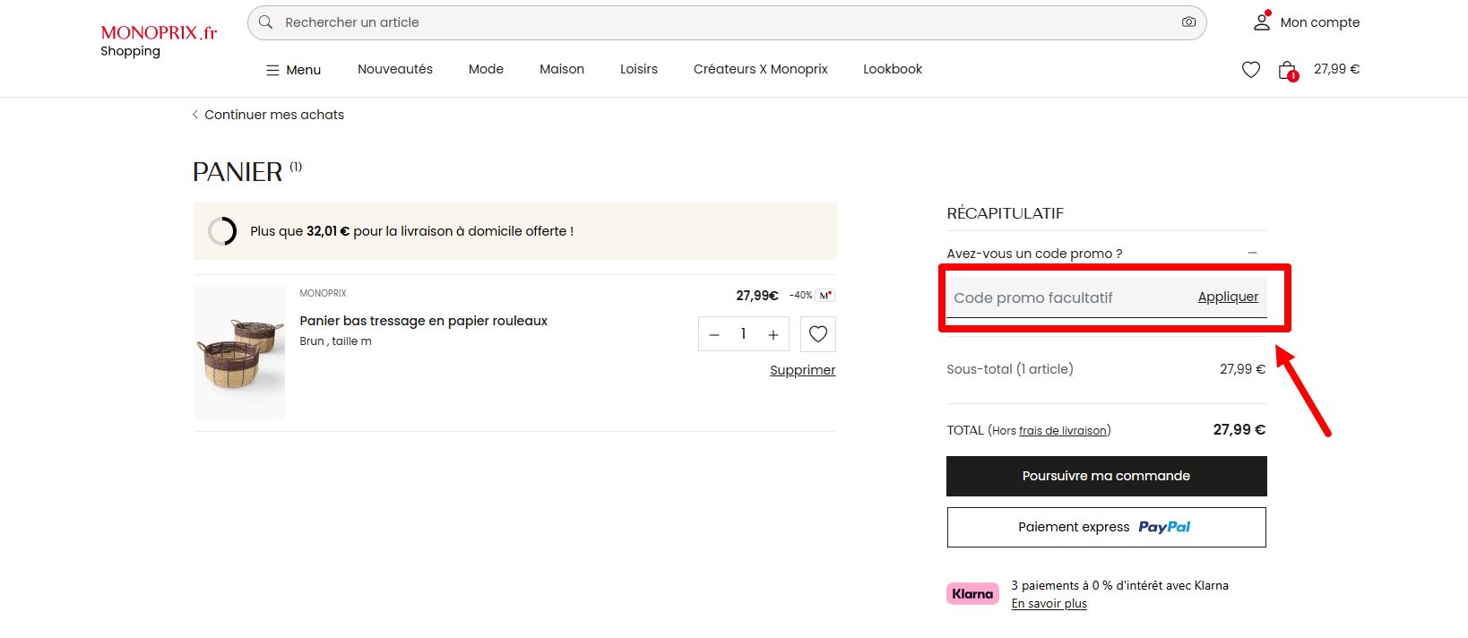
Task: Click Poursuivre ma commande button
Action: coord(1107,476)
